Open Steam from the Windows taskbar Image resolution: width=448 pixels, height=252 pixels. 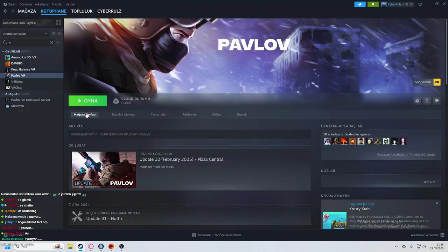(x=80, y=246)
